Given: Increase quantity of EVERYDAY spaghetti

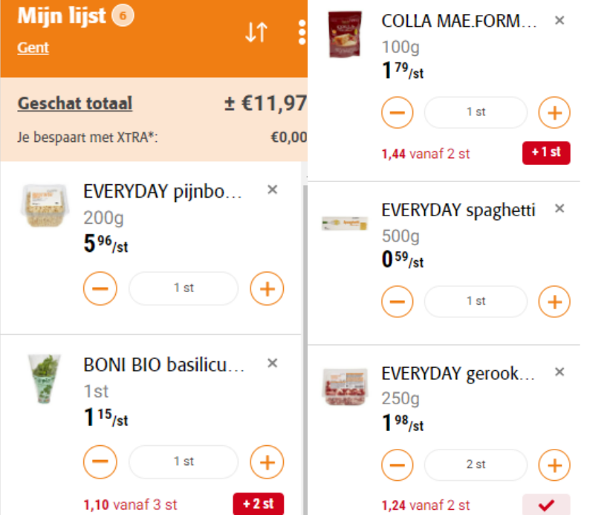Looking at the screenshot, I should tap(554, 302).
